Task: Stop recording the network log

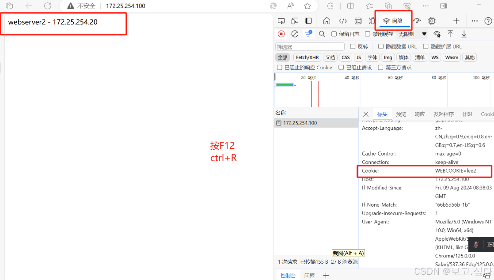Action: (281, 34)
